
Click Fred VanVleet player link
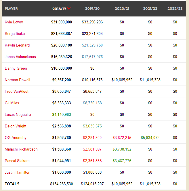click(17, 92)
